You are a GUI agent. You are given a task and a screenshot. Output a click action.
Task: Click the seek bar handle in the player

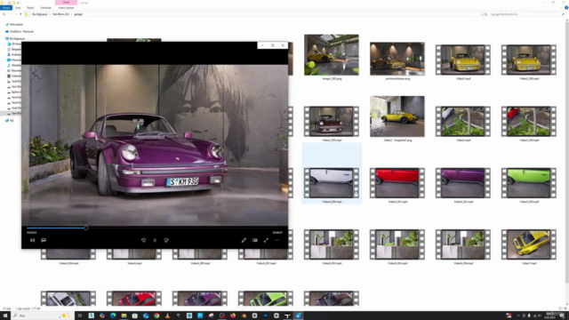[x=86, y=228]
